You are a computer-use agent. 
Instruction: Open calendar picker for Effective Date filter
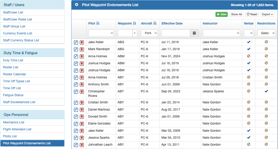pyautogui.click(x=194, y=33)
